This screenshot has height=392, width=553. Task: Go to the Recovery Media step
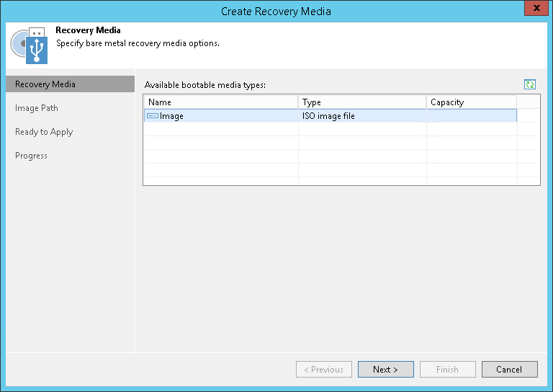tap(45, 84)
